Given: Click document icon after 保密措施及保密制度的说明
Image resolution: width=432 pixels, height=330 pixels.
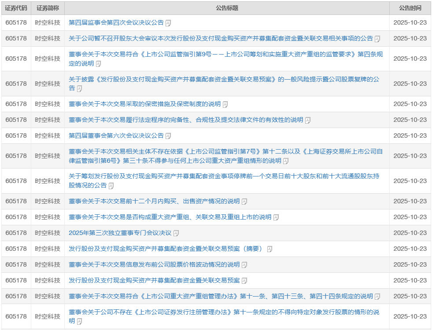Looking at the screenshot, I should pyautogui.click(x=225, y=104).
